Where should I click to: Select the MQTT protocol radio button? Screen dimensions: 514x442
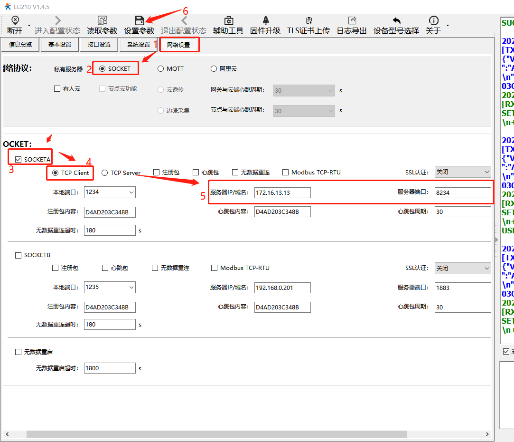[160, 69]
